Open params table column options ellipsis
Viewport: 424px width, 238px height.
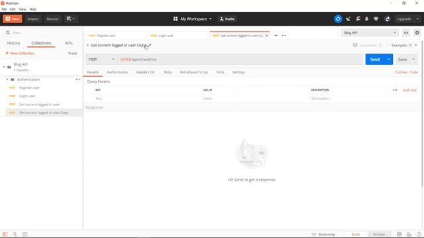(395, 90)
